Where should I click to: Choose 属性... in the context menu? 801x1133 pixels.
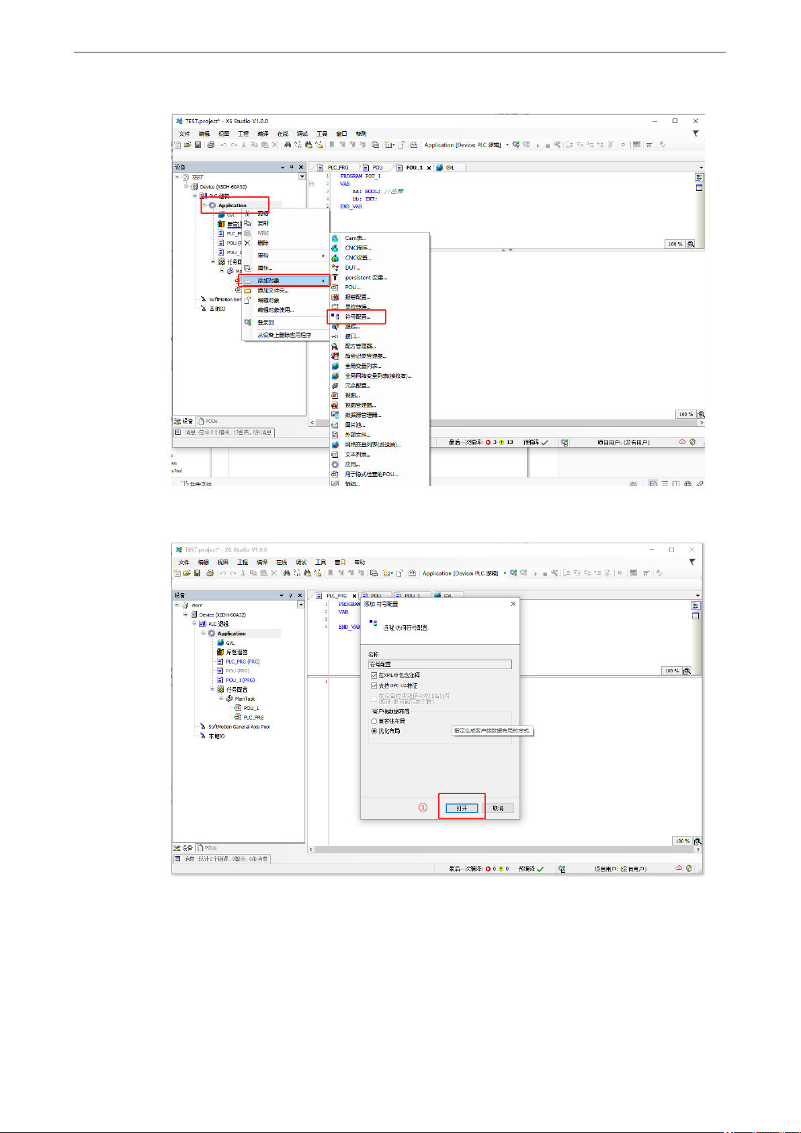(x=265, y=268)
